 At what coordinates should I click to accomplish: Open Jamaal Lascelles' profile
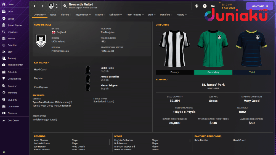click(x=110, y=77)
